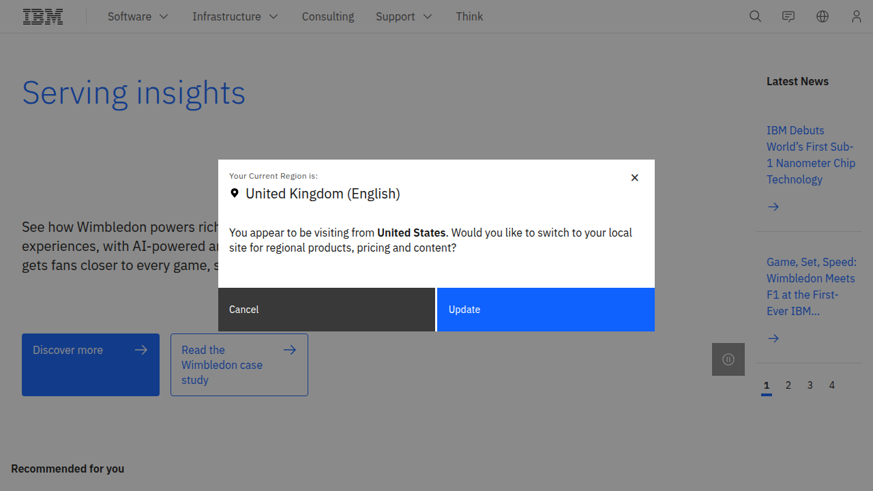Click the globe region selector icon
The image size is (873, 491).
coord(823,16)
